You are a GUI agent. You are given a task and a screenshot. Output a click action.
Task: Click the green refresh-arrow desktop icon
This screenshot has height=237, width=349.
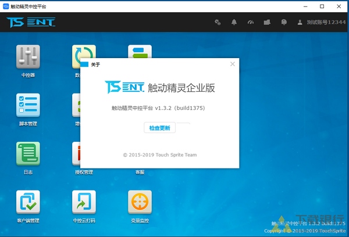point(84,52)
